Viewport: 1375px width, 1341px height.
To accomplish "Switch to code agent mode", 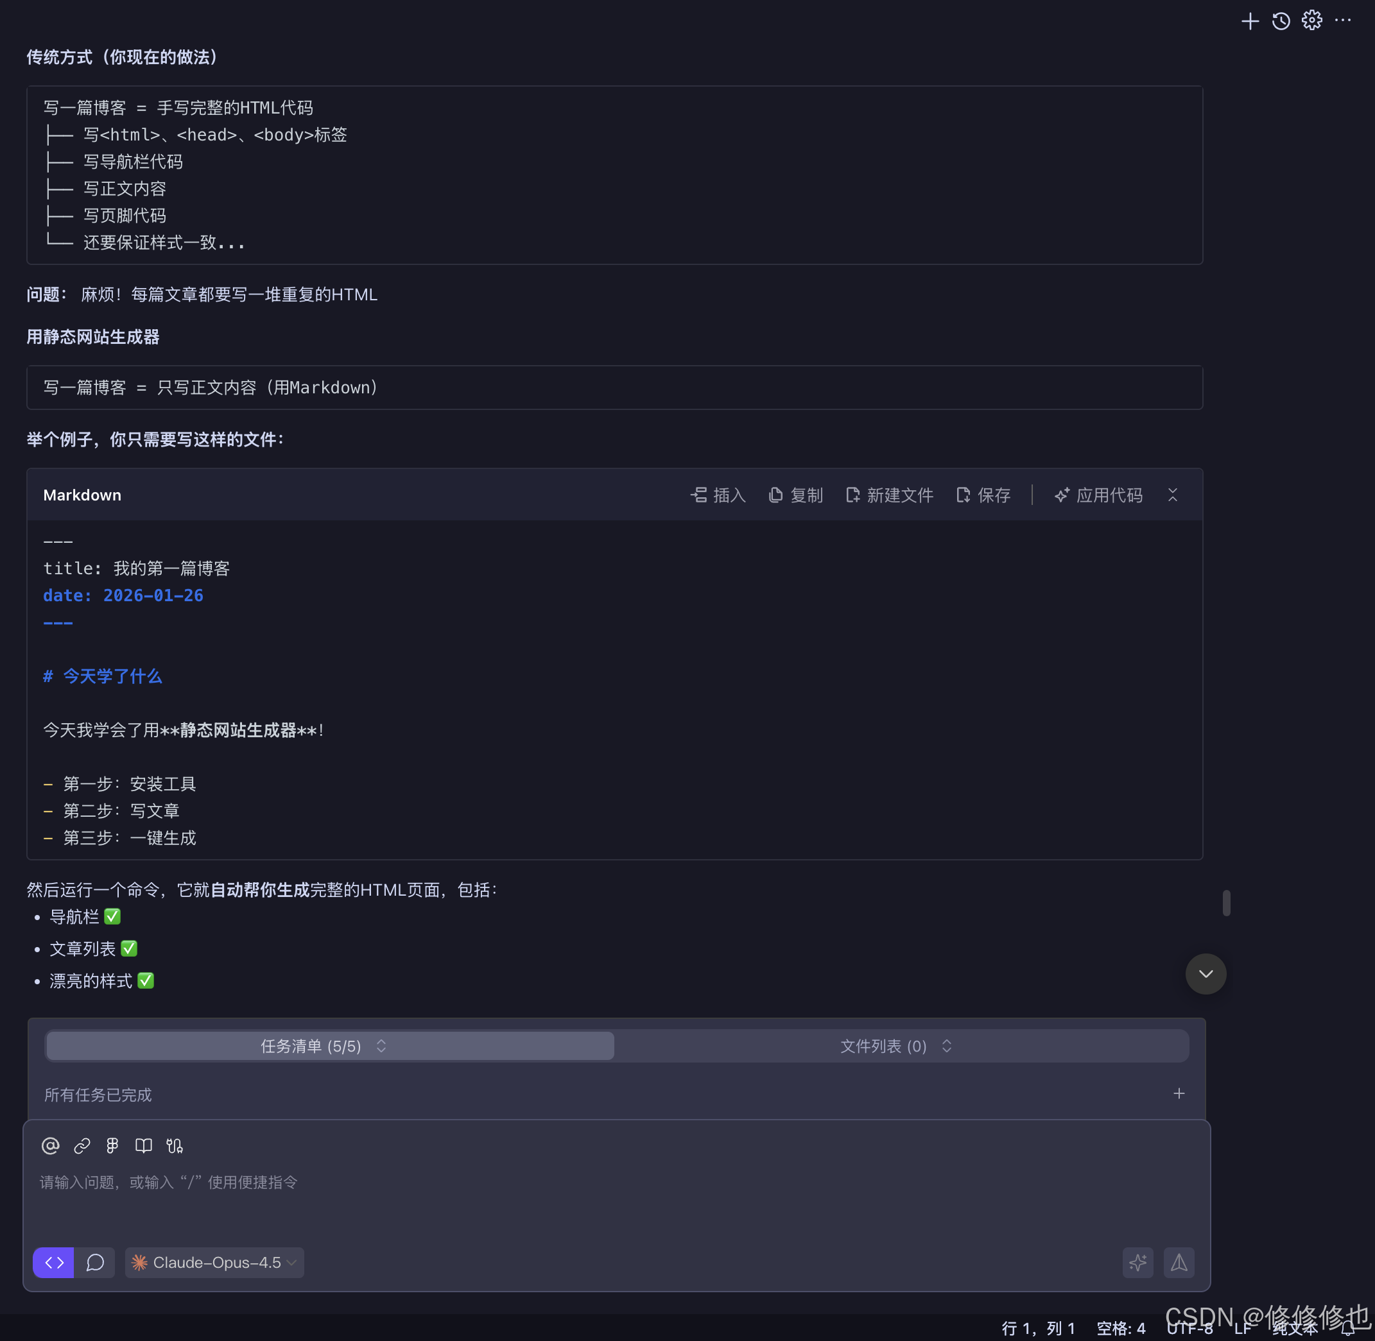I will click(55, 1263).
